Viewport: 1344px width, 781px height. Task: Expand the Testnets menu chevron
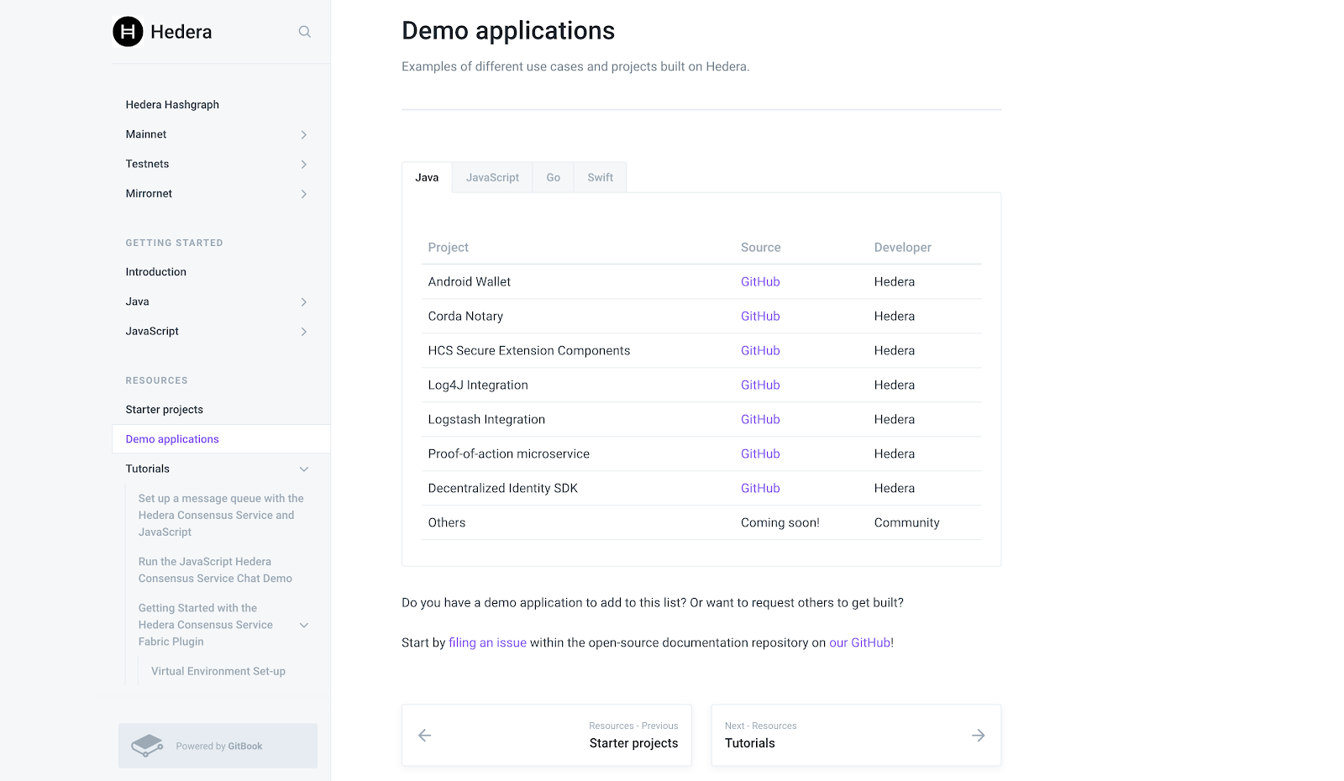[303, 165]
